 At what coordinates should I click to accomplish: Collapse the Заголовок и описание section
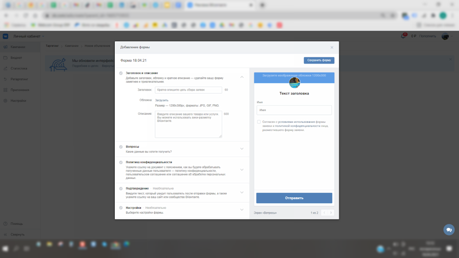pos(242,77)
